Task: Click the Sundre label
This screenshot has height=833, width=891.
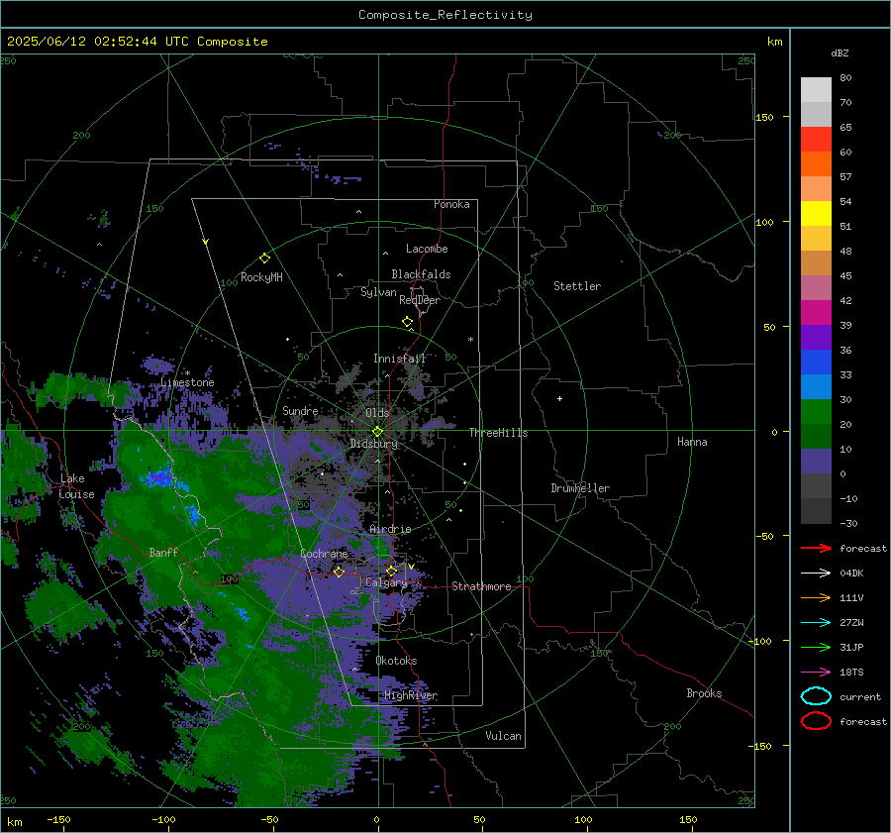Action: point(300,410)
